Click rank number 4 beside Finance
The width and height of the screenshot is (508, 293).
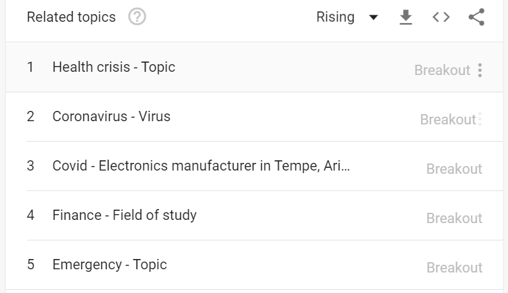pos(31,215)
